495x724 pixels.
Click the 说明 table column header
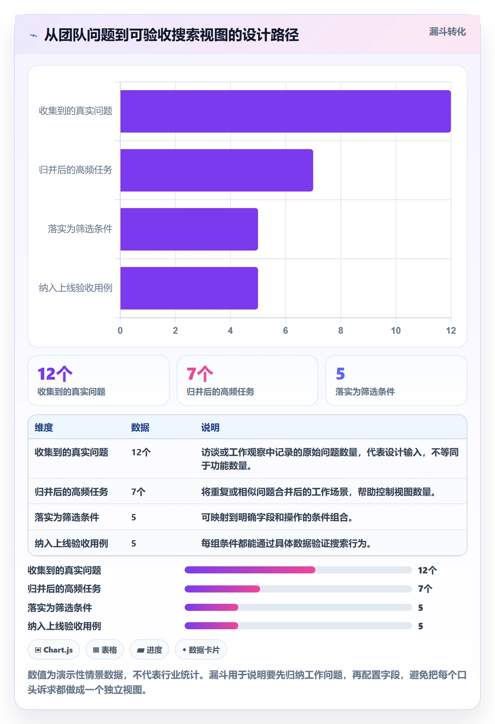pos(210,428)
